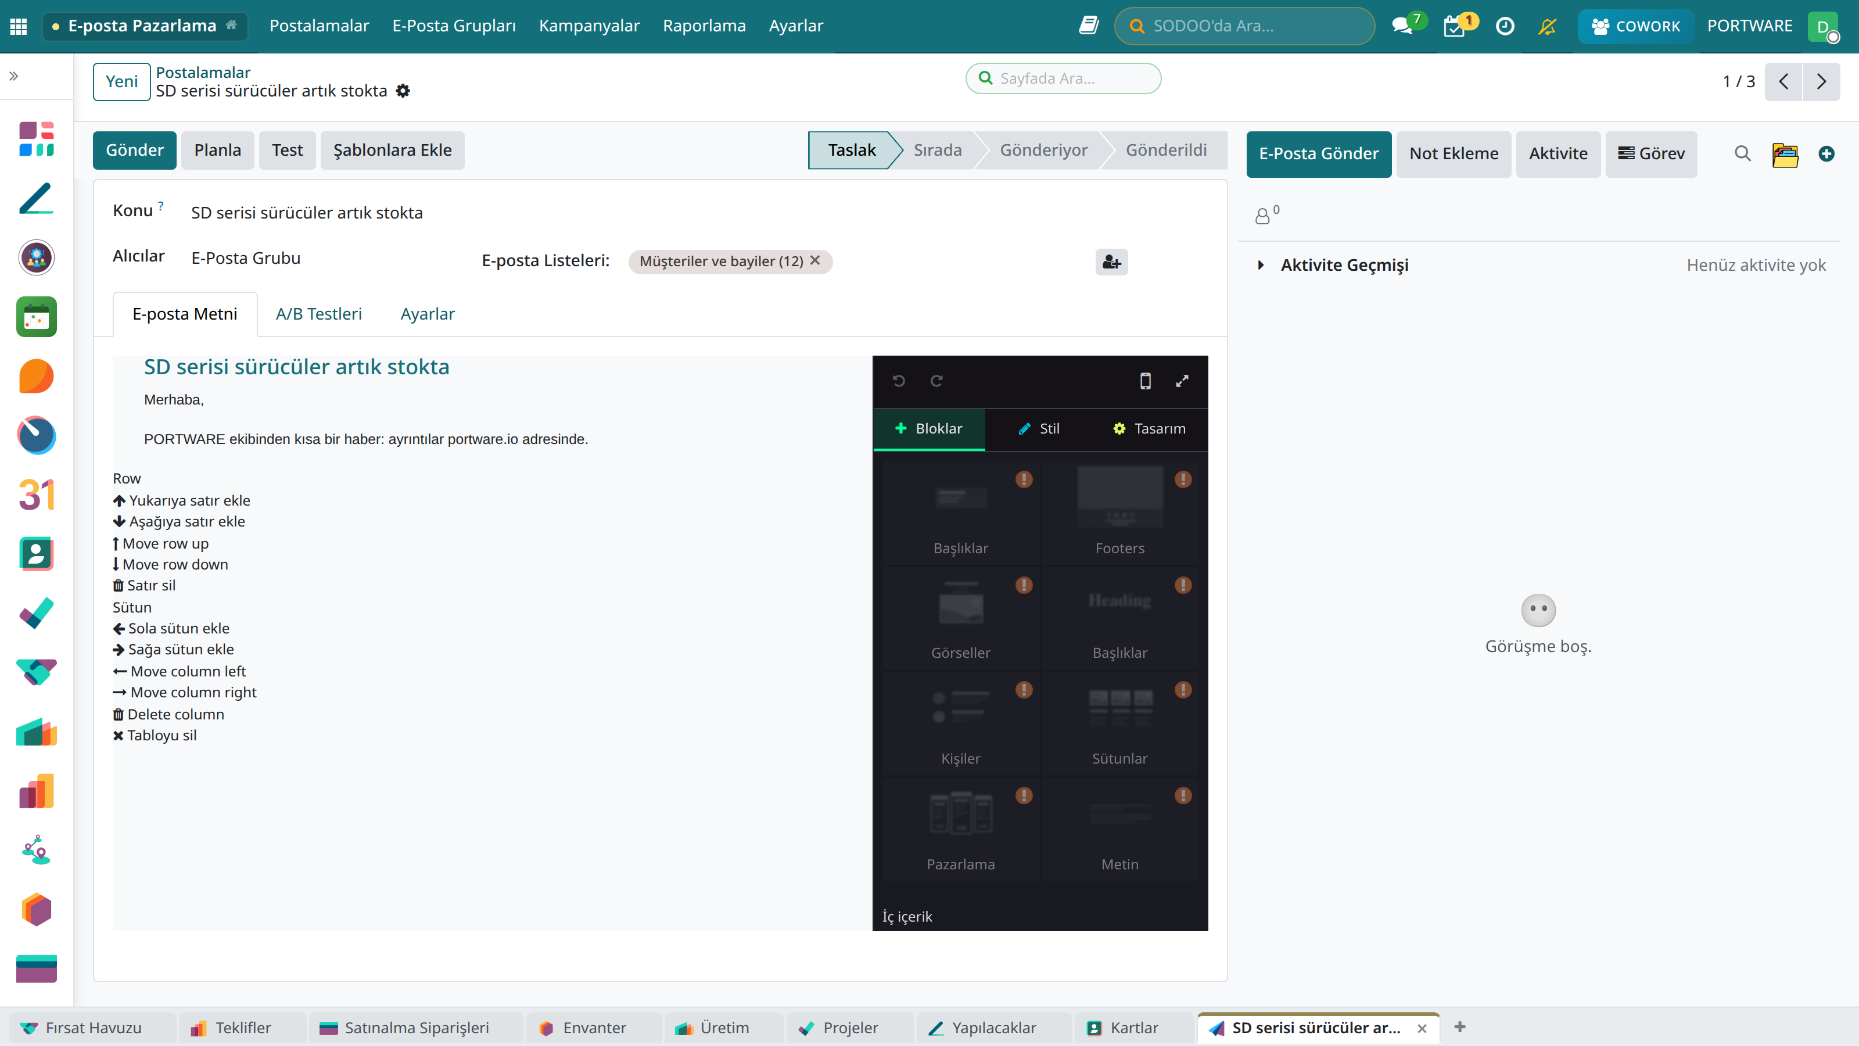This screenshot has width=1859, height=1046.
Task: Click the clock timer icon in top bar
Action: [1505, 26]
